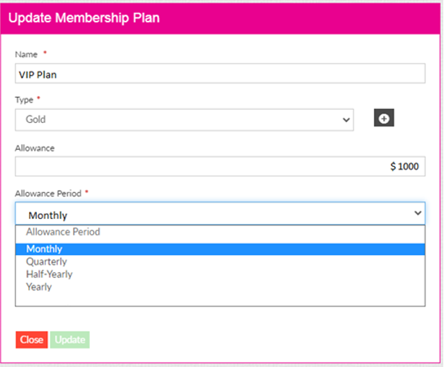Click the Type field label
This screenshot has width=444, height=367.
point(25,100)
